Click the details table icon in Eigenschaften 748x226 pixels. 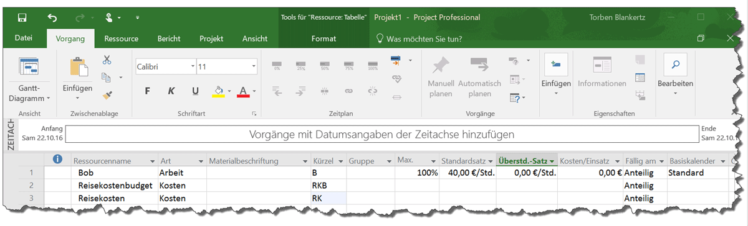click(640, 78)
